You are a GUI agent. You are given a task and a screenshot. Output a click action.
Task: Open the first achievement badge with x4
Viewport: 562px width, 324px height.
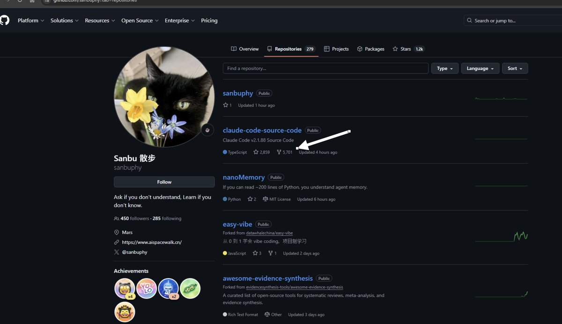pos(125,288)
